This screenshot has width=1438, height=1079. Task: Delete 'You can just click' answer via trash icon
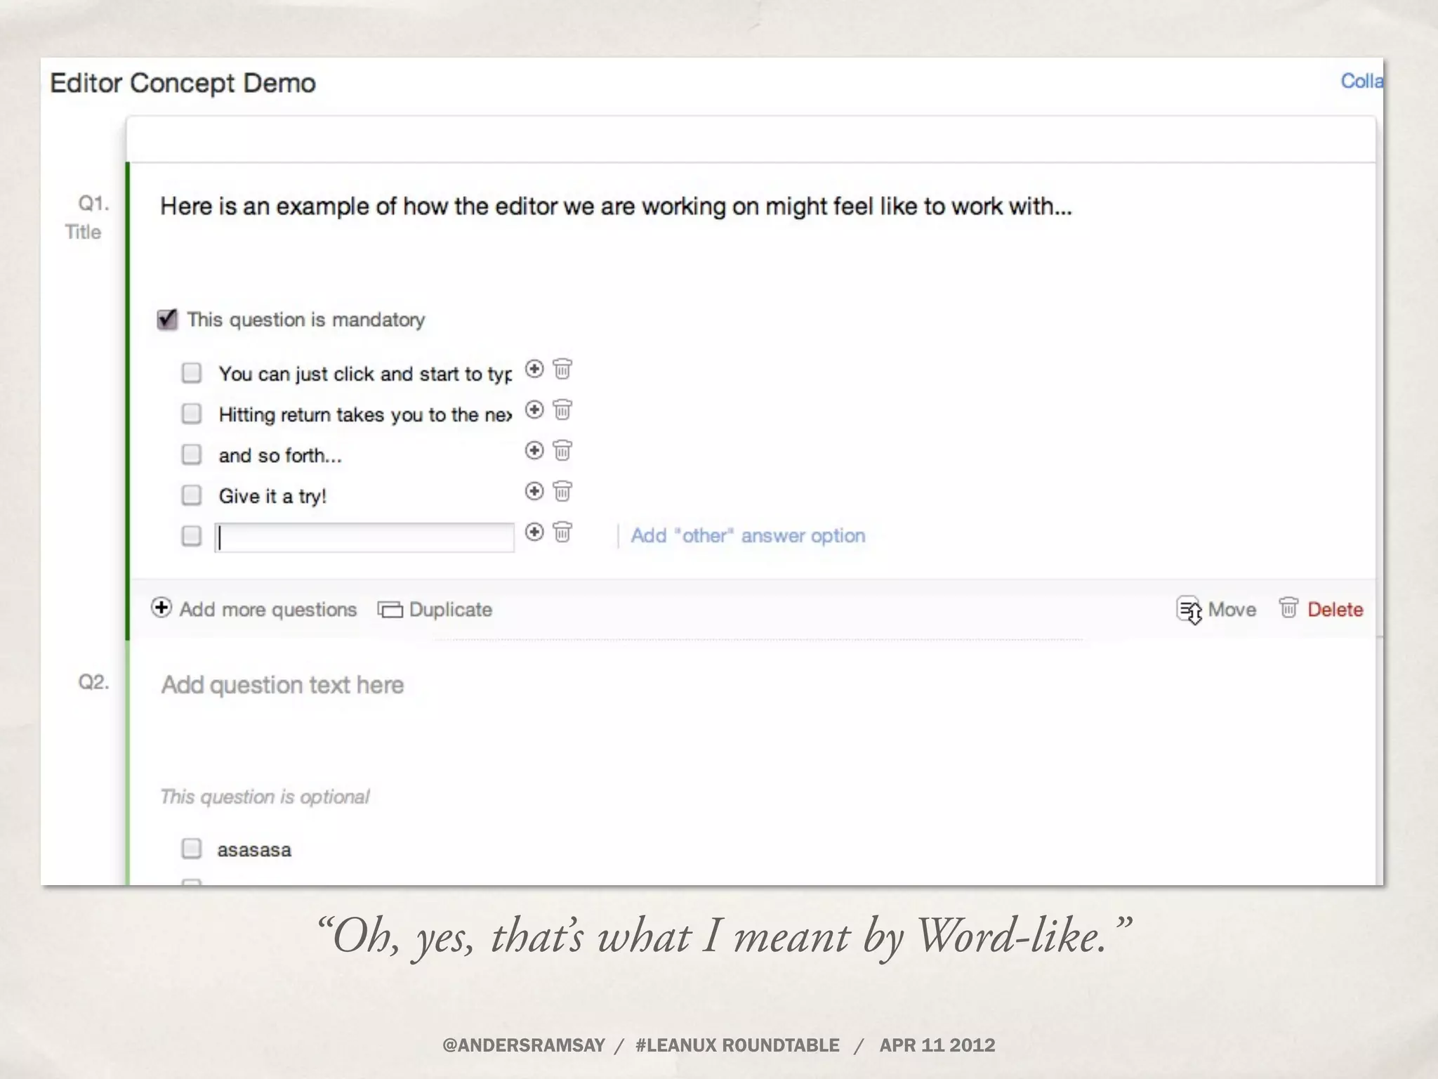562,369
